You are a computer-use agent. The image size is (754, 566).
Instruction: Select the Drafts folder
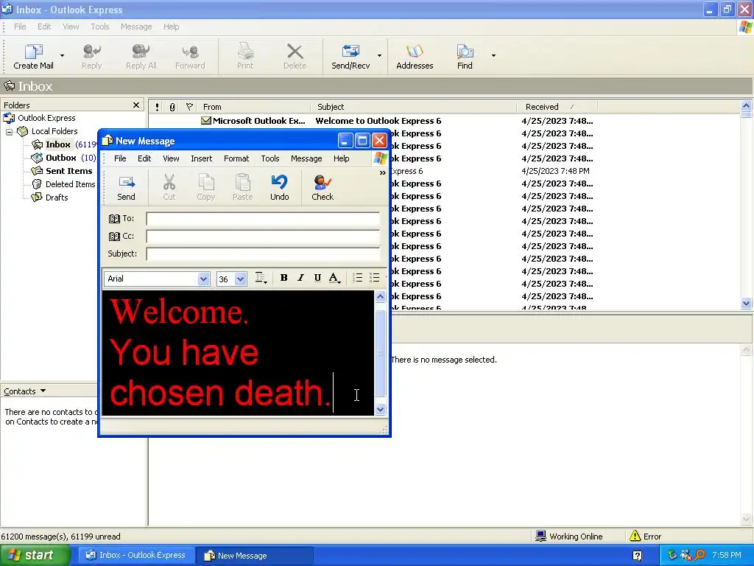point(49,198)
